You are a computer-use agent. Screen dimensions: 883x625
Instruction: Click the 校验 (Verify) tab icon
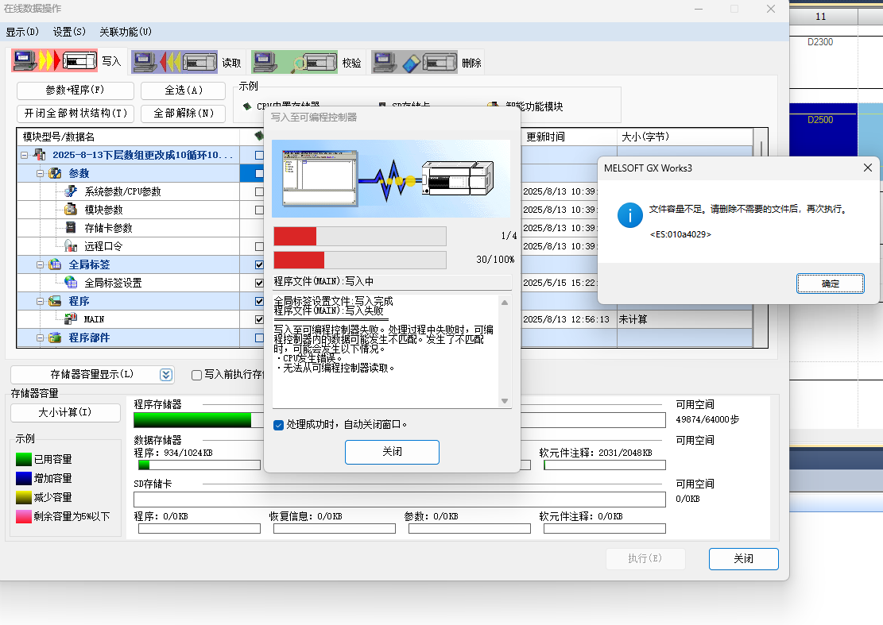[294, 62]
